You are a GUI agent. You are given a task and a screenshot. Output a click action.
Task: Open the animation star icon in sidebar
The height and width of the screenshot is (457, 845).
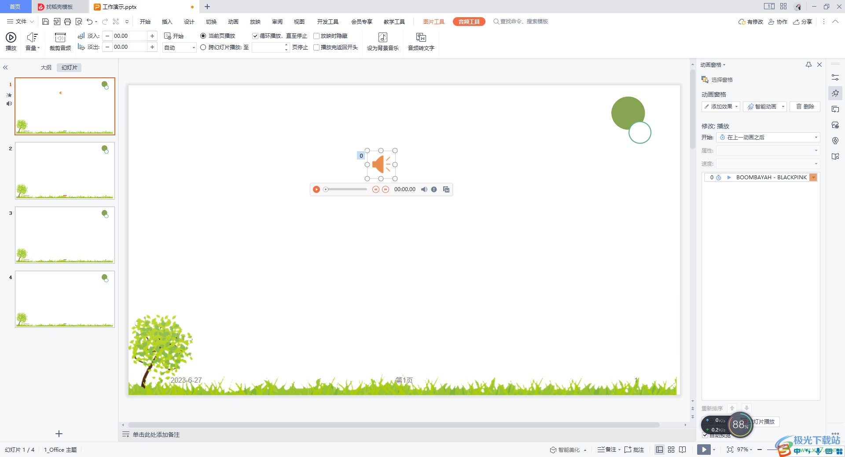point(835,93)
